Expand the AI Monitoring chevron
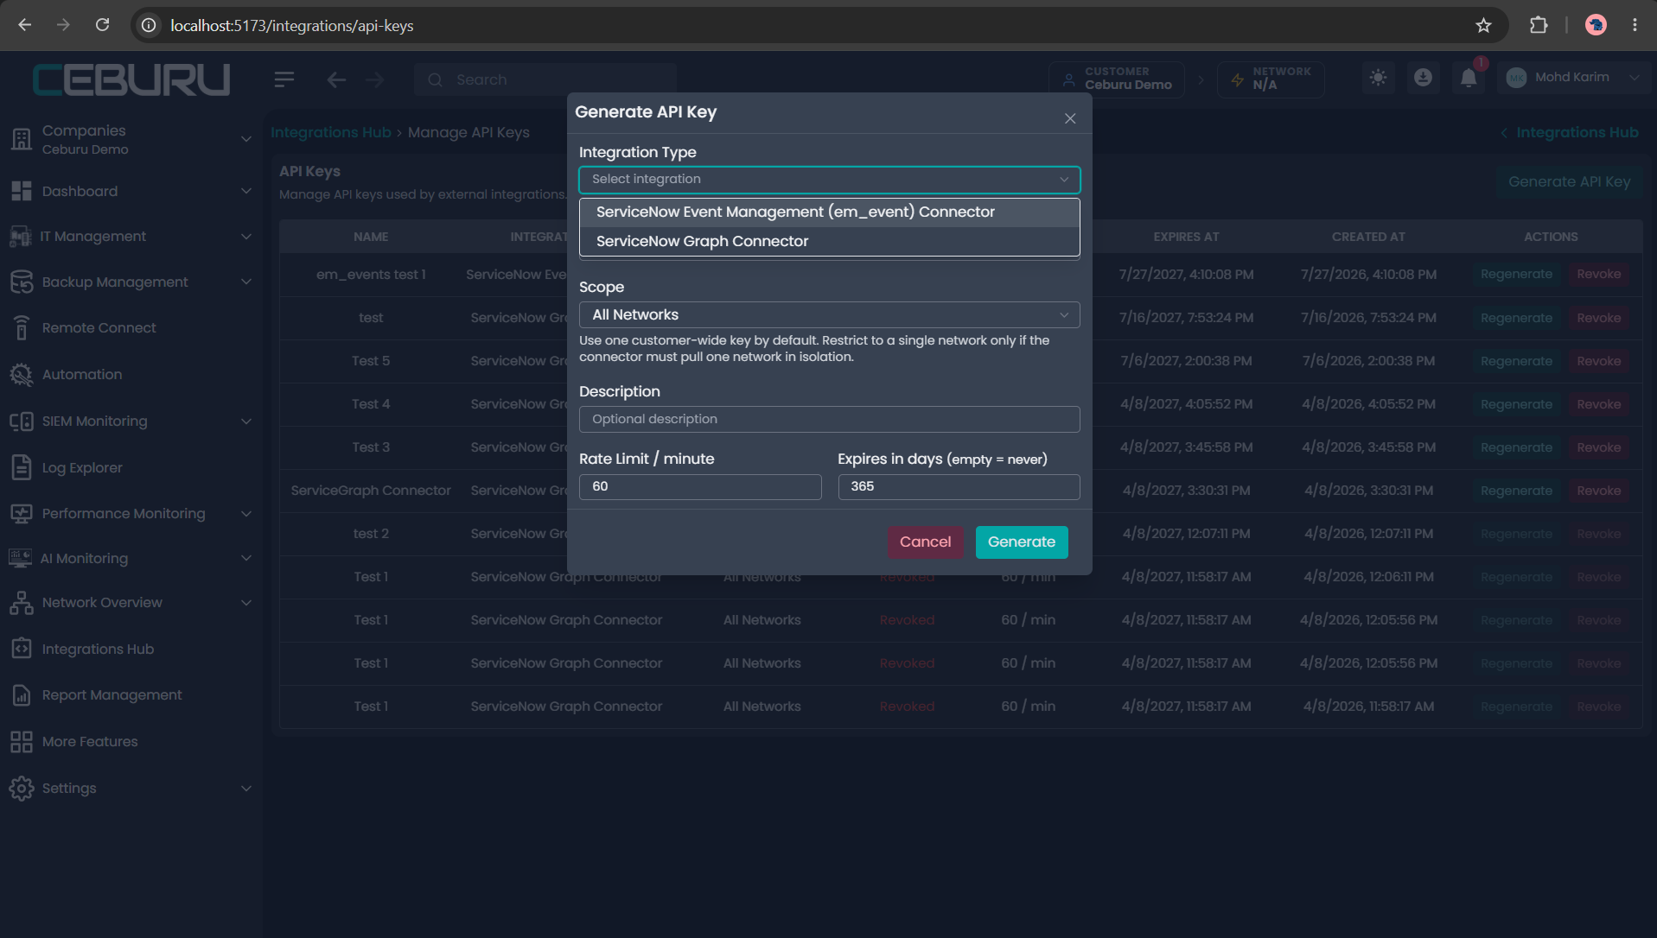 click(x=246, y=558)
